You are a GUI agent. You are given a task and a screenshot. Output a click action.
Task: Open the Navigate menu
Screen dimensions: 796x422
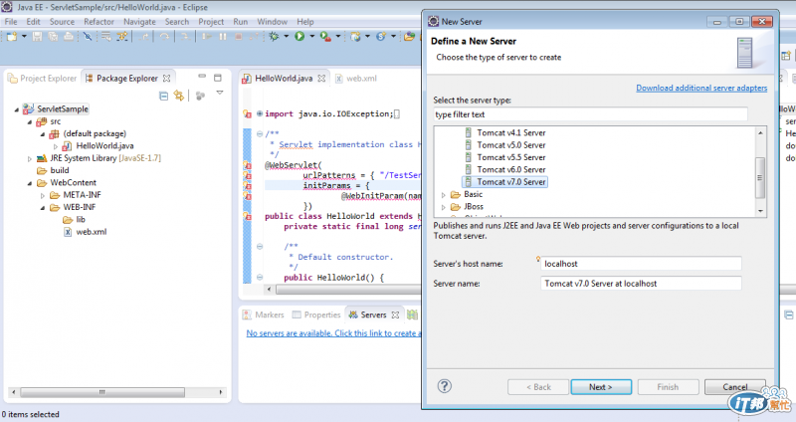(139, 22)
